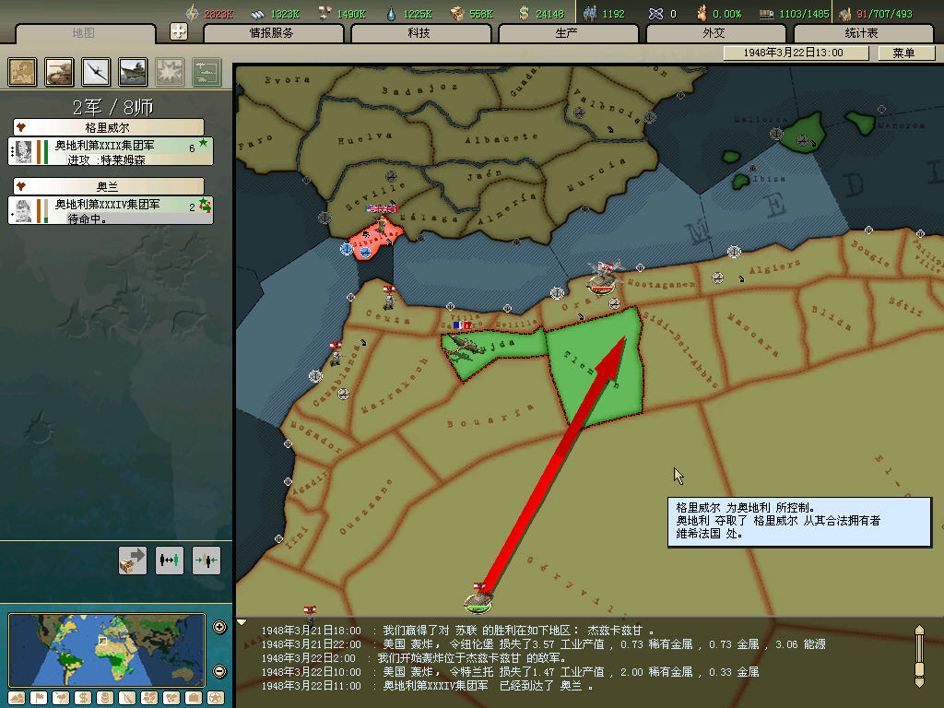Zoom out the minimap with minus

(x=219, y=670)
